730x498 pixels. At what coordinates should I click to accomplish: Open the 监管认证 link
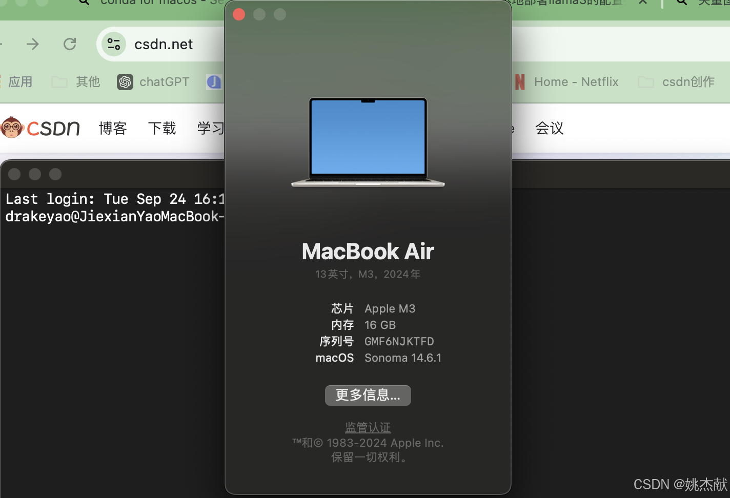[368, 427]
